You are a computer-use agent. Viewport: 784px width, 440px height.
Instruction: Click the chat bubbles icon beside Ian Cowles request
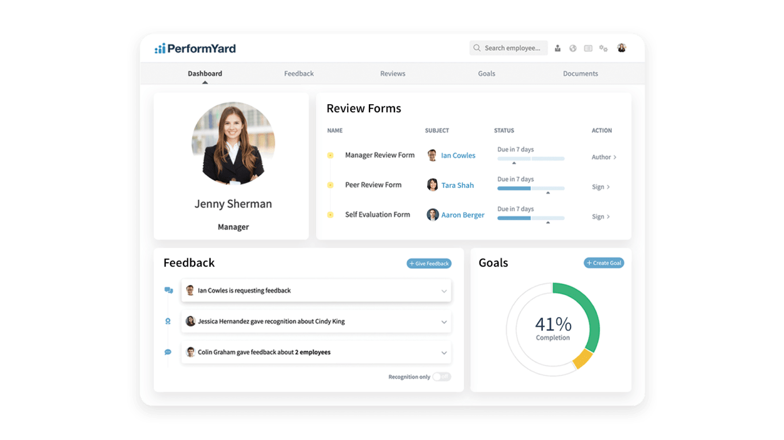pyautogui.click(x=168, y=290)
